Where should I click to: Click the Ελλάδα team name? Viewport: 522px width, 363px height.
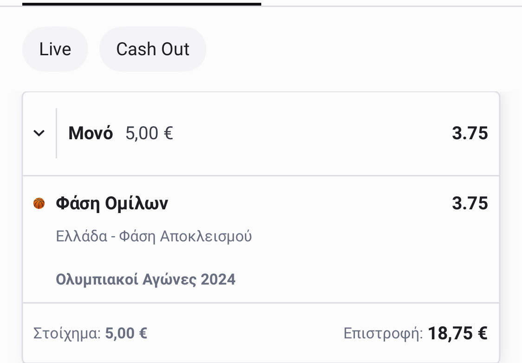(x=81, y=236)
